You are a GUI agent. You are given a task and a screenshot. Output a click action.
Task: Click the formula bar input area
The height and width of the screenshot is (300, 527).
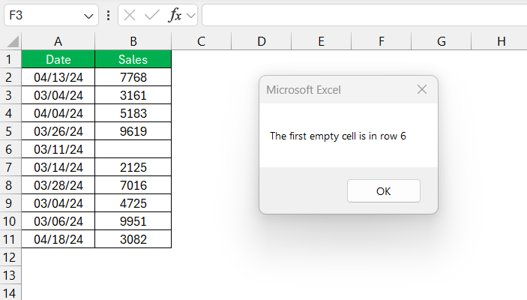coord(364,15)
